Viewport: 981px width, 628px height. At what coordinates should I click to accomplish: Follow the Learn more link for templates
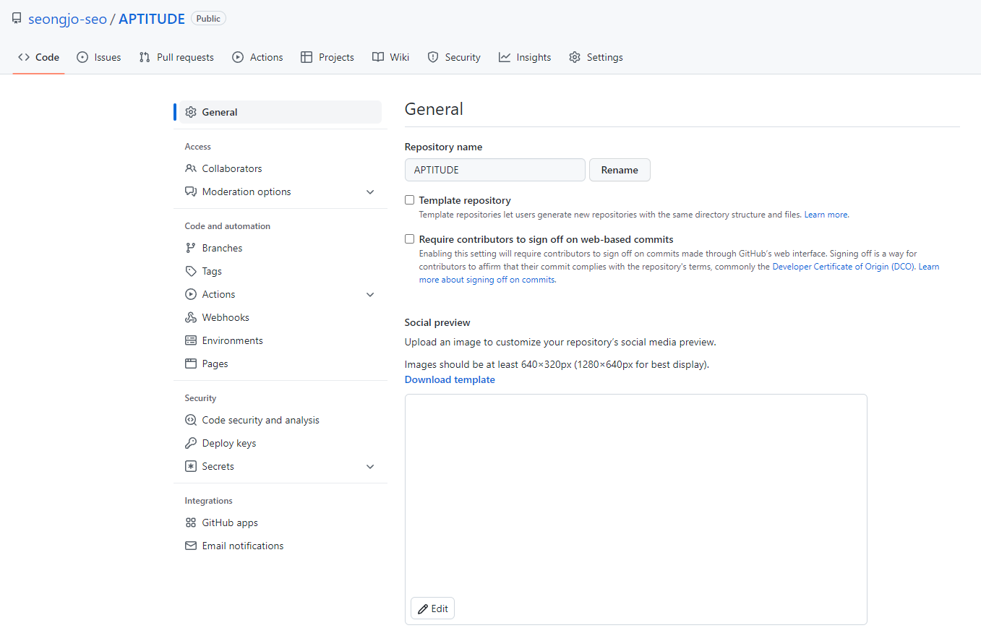point(826,215)
